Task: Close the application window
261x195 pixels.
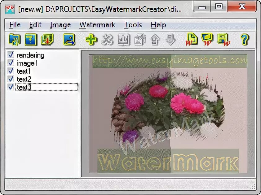Action: click(x=242, y=6)
